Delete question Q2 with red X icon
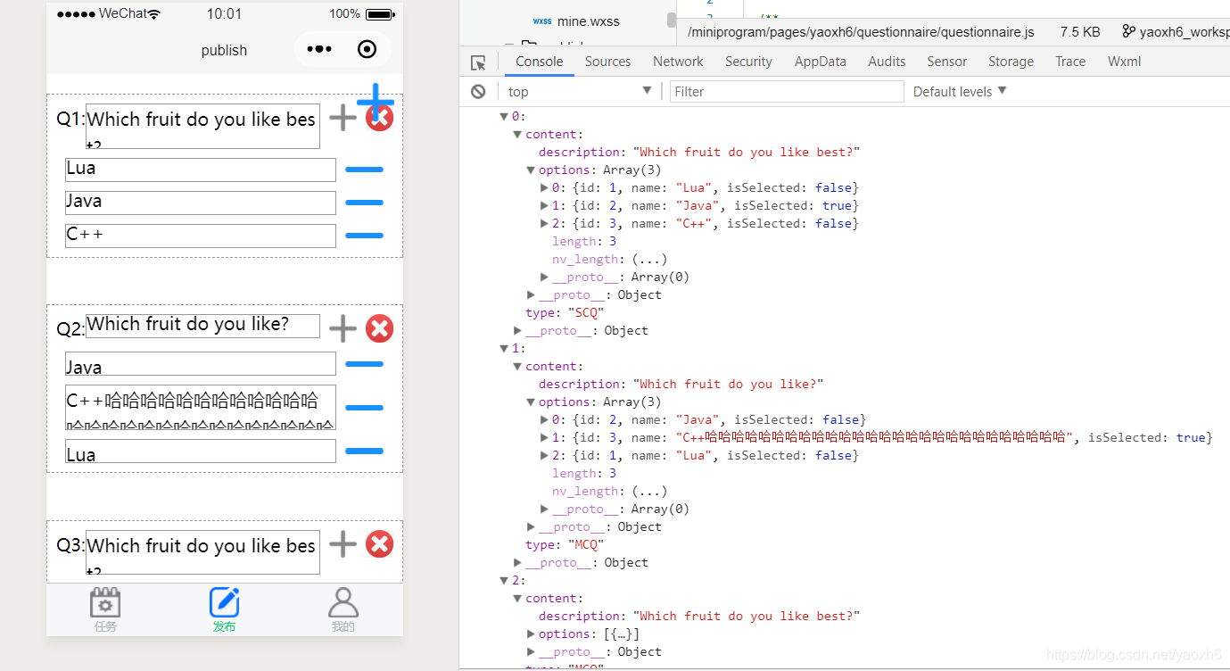The width and height of the screenshot is (1230, 671). tap(379, 328)
